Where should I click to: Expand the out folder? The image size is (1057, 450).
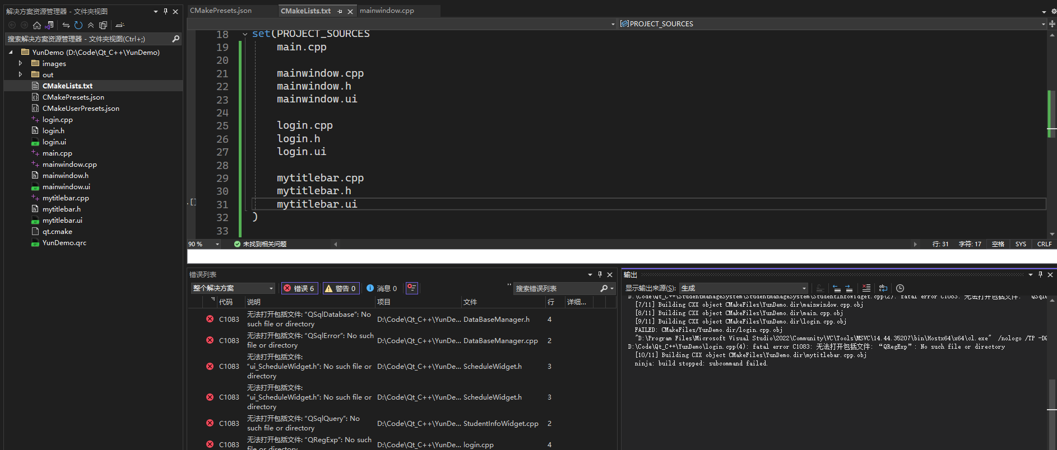click(x=21, y=74)
